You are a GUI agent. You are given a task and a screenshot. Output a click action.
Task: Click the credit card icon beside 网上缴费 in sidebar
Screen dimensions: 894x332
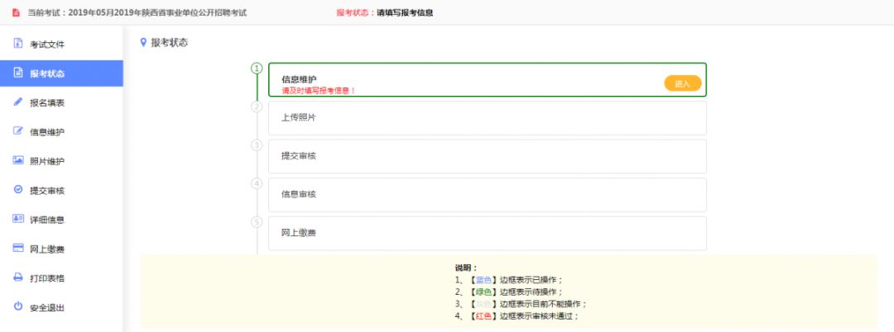(x=17, y=249)
